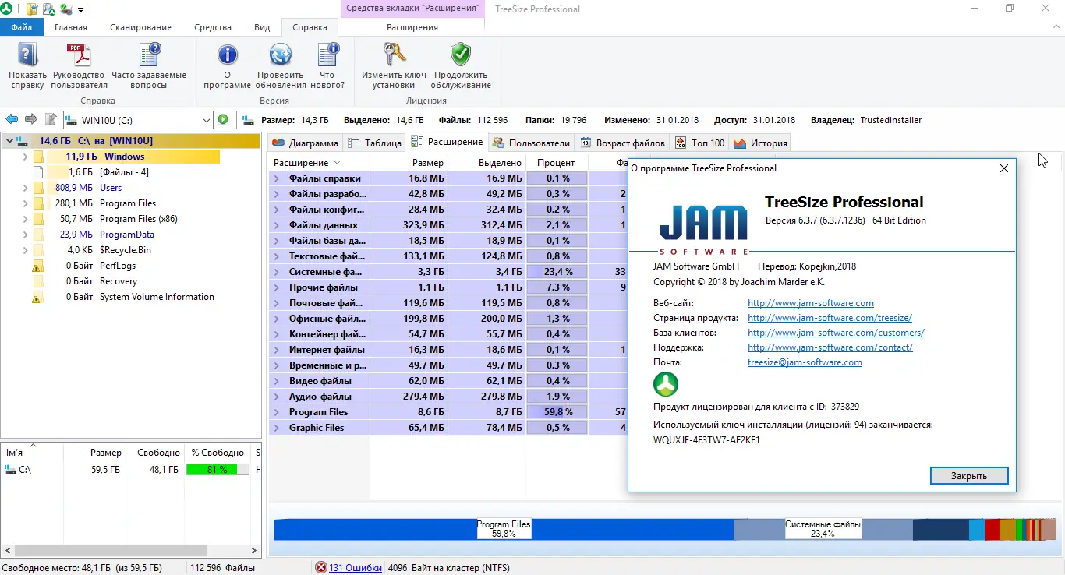
Task: Expand the Windows folder node
Action: click(25, 157)
